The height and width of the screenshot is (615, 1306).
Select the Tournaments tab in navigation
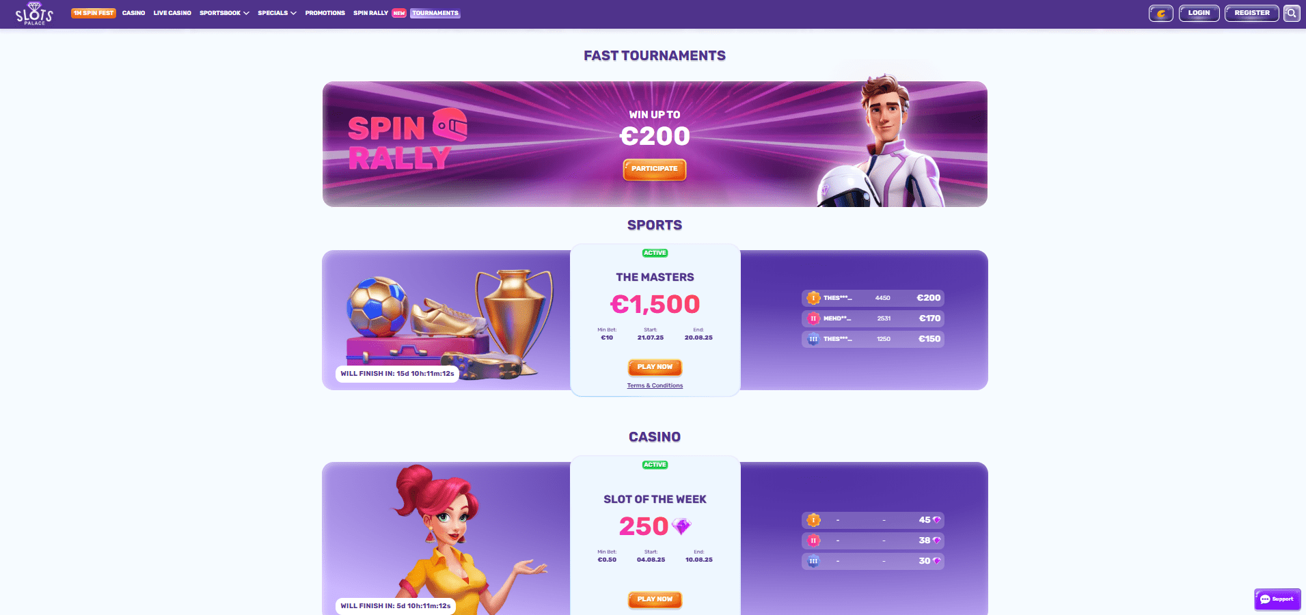click(435, 13)
